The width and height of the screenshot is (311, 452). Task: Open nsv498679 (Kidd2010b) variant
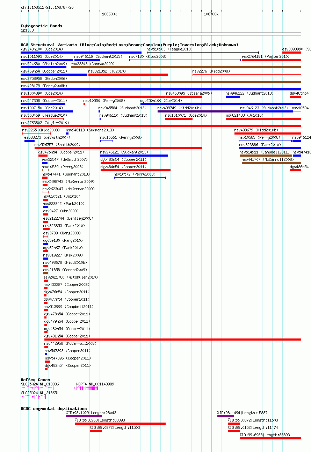click(256, 130)
